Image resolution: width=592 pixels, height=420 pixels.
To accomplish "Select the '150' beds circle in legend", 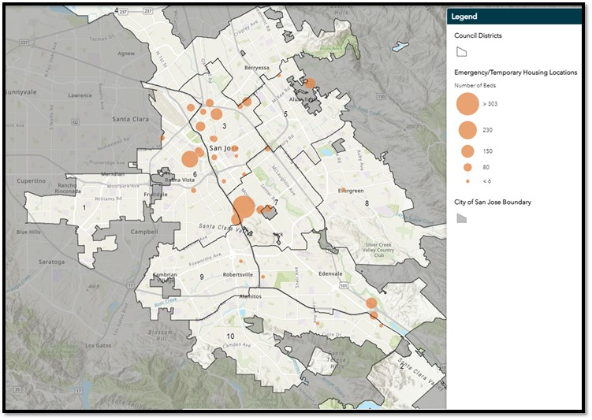I will pyautogui.click(x=467, y=151).
